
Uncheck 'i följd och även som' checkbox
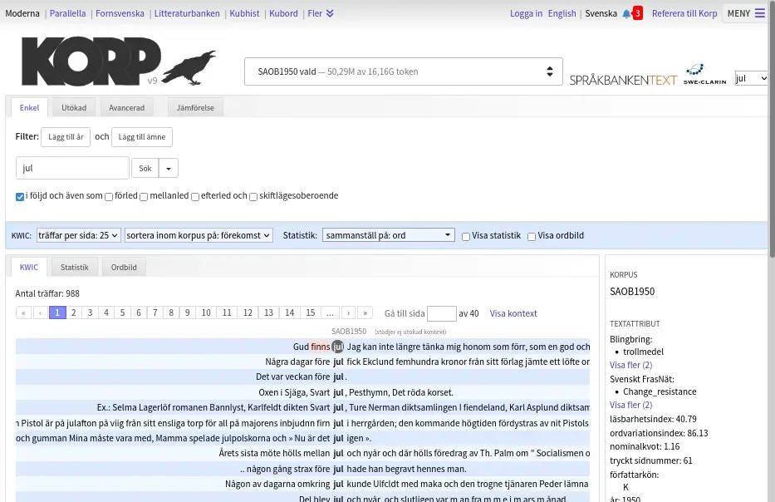tap(20, 197)
